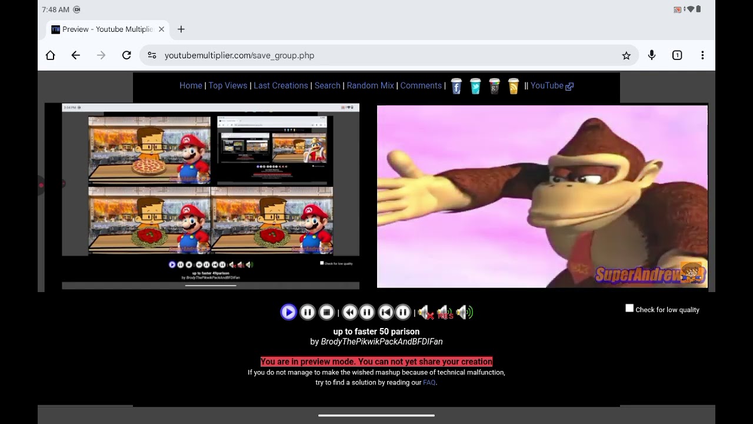Activate voice search microphone
The width and height of the screenshot is (753, 424).
coord(652,55)
